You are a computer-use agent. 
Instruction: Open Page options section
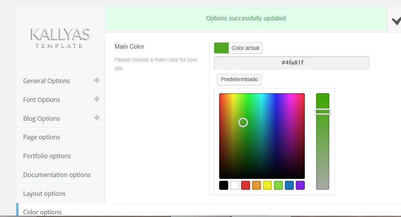[60, 137]
